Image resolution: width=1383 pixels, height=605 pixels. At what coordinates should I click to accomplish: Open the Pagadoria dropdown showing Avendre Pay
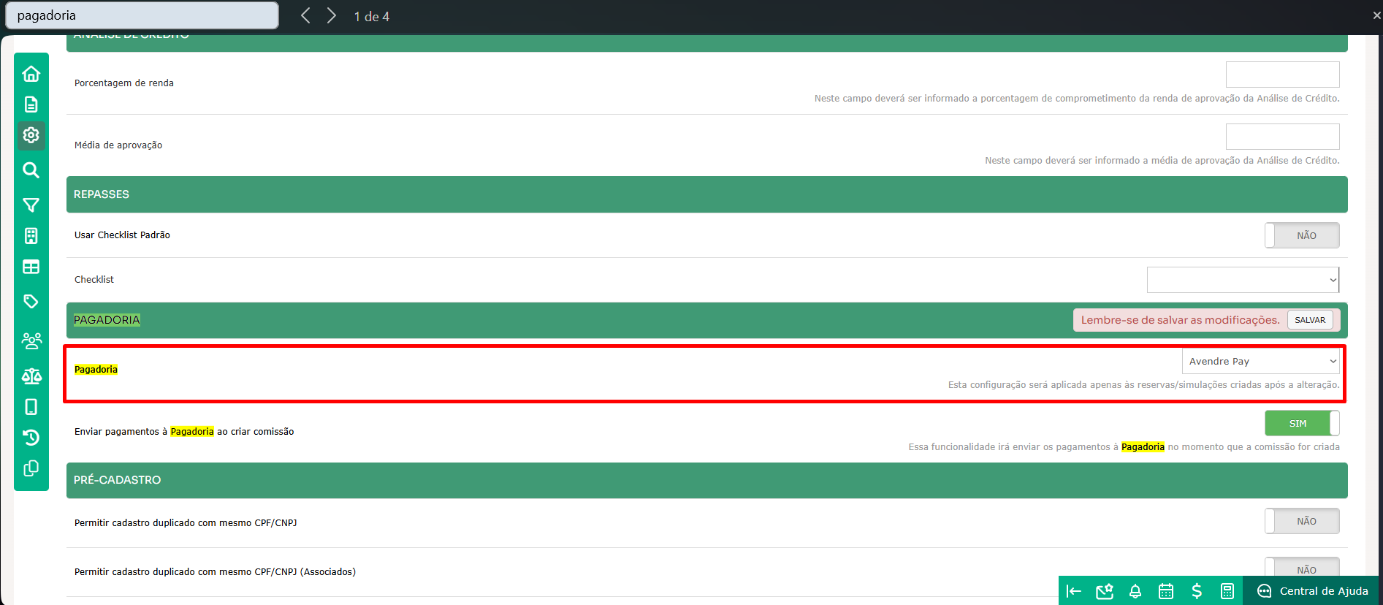[1260, 361]
